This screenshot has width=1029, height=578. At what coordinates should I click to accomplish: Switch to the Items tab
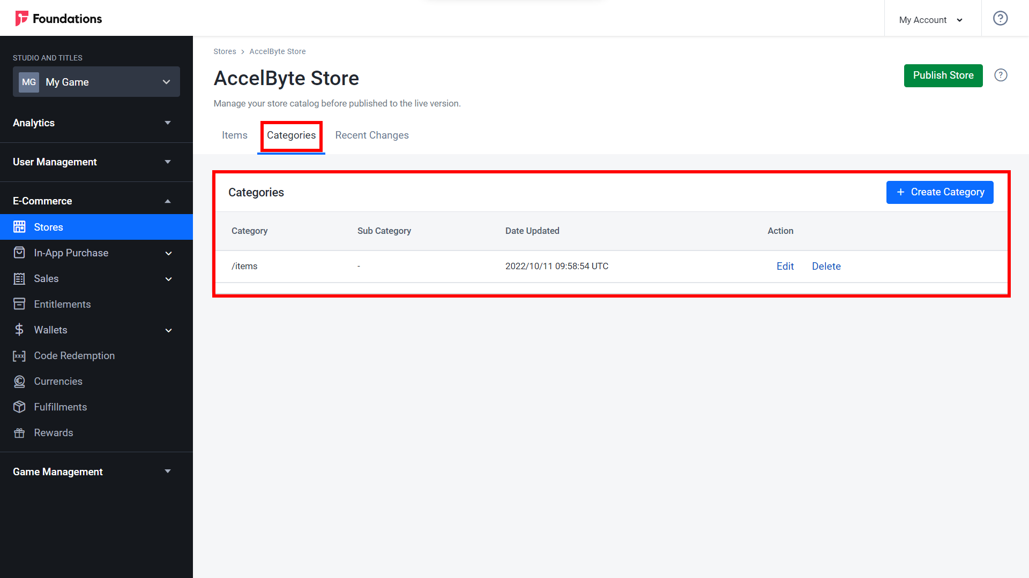point(234,135)
